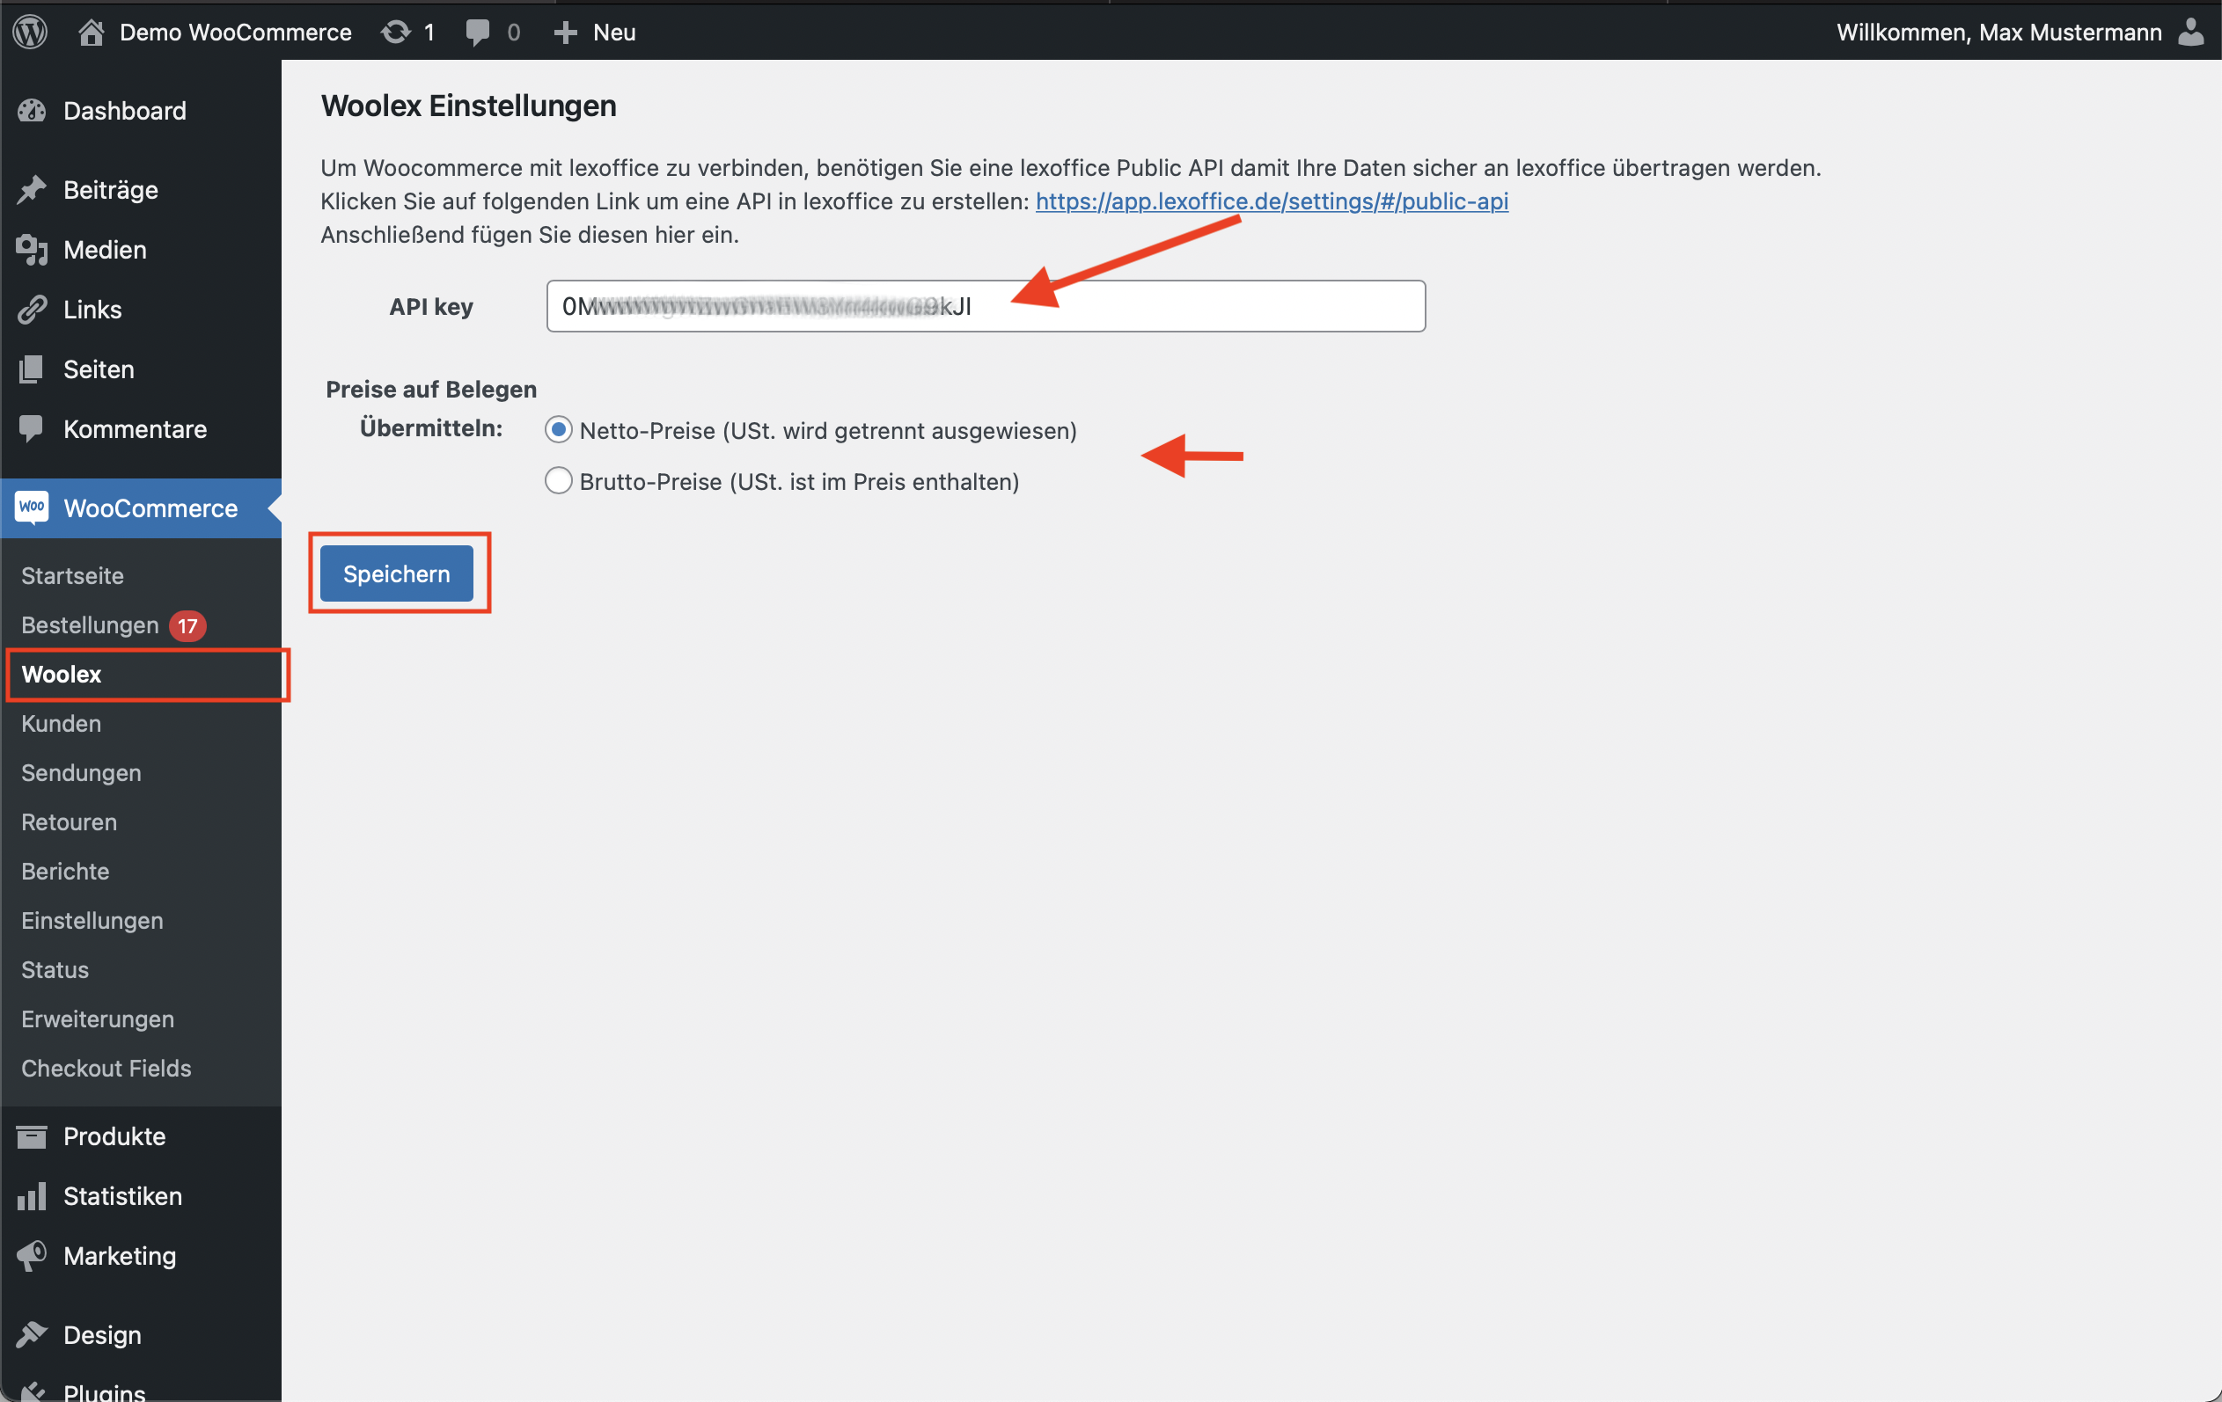Open WooCommerce Startseite submenu

(x=72, y=575)
